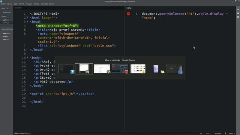This screenshot has height=135, width=240.
Task: Click the title tag text Moje první stránky
Action: tap(67, 30)
